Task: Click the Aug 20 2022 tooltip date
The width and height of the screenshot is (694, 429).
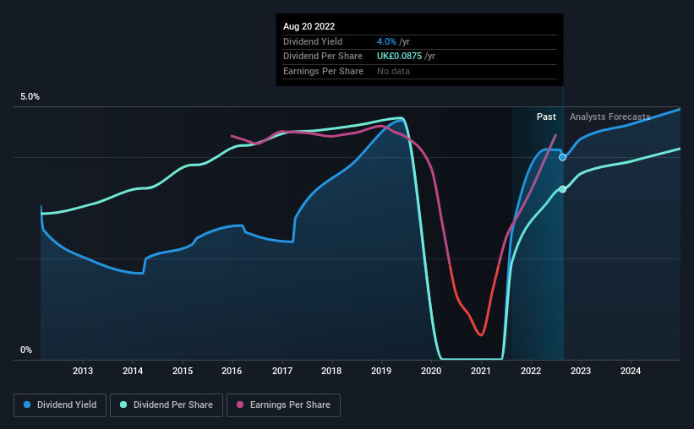Action: (309, 26)
